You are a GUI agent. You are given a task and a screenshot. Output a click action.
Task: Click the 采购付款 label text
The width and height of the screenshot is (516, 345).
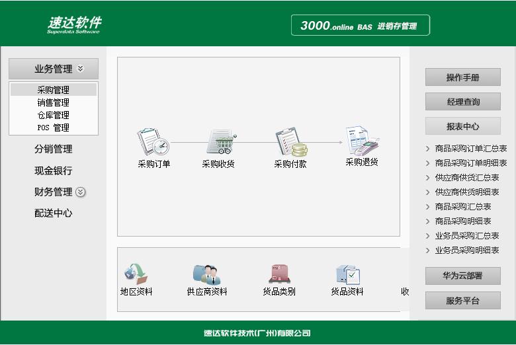(290, 164)
